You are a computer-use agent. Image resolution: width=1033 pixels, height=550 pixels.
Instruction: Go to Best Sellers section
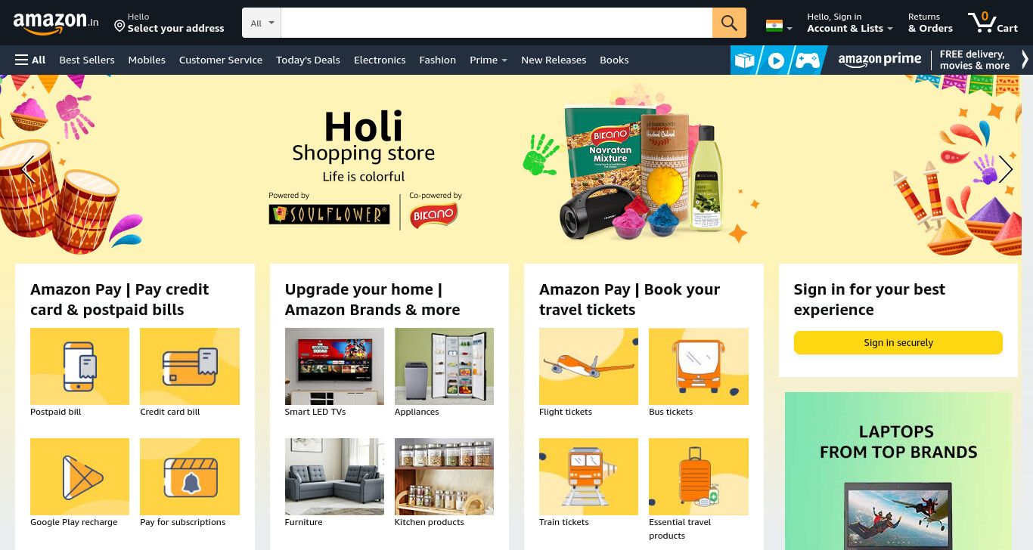coord(87,60)
